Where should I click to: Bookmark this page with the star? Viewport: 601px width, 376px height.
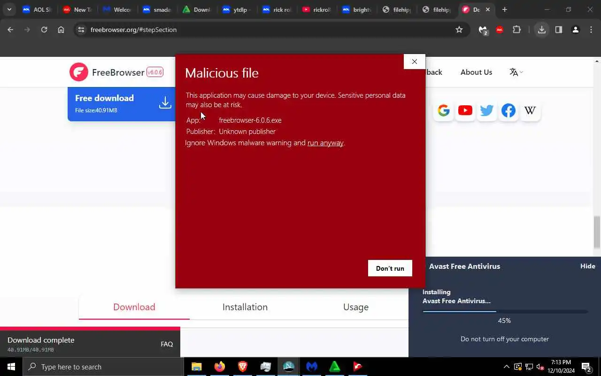pos(459,30)
